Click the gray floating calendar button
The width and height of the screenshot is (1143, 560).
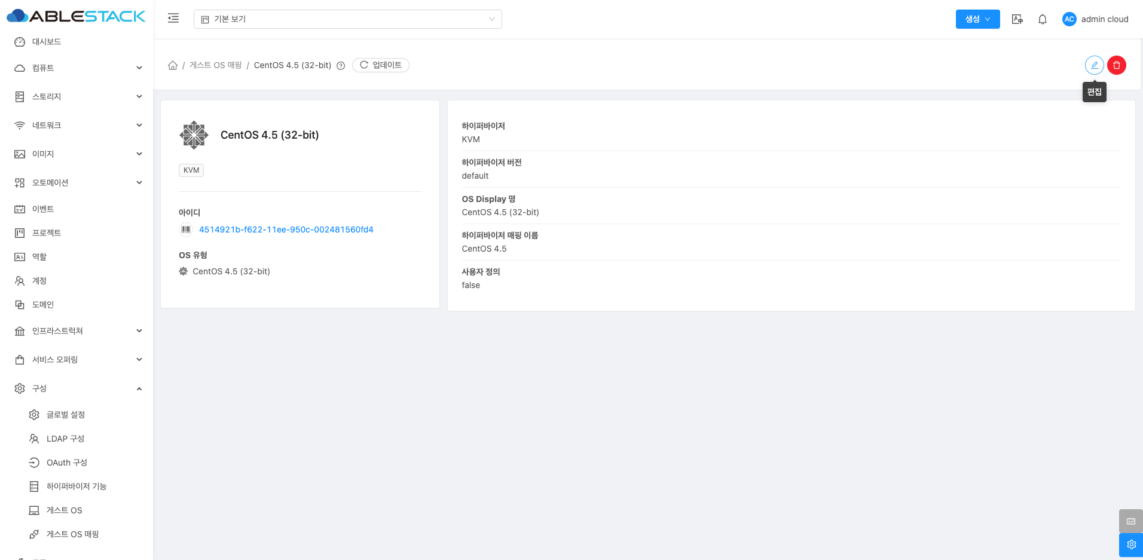click(x=1131, y=521)
